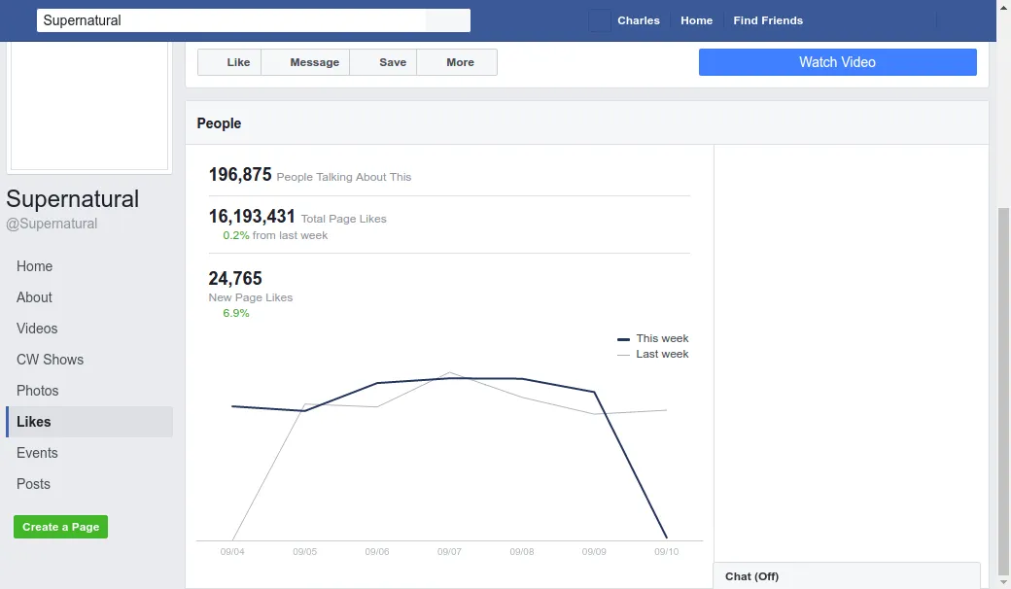Click the Message button
This screenshot has height=589, width=1011.
click(x=305, y=62)
